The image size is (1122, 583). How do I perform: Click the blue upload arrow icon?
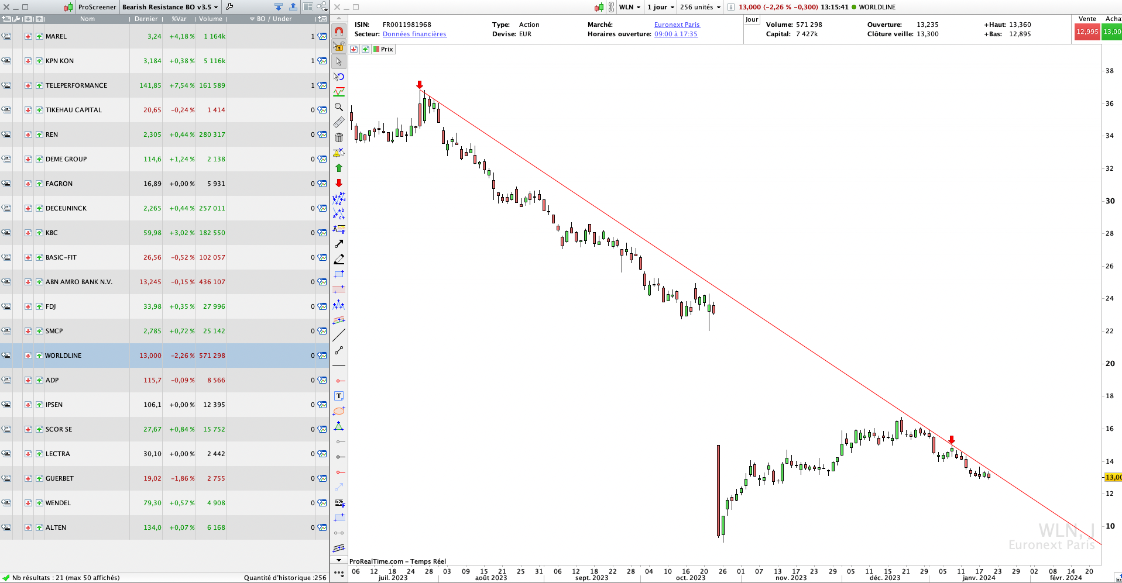[293, 7]
